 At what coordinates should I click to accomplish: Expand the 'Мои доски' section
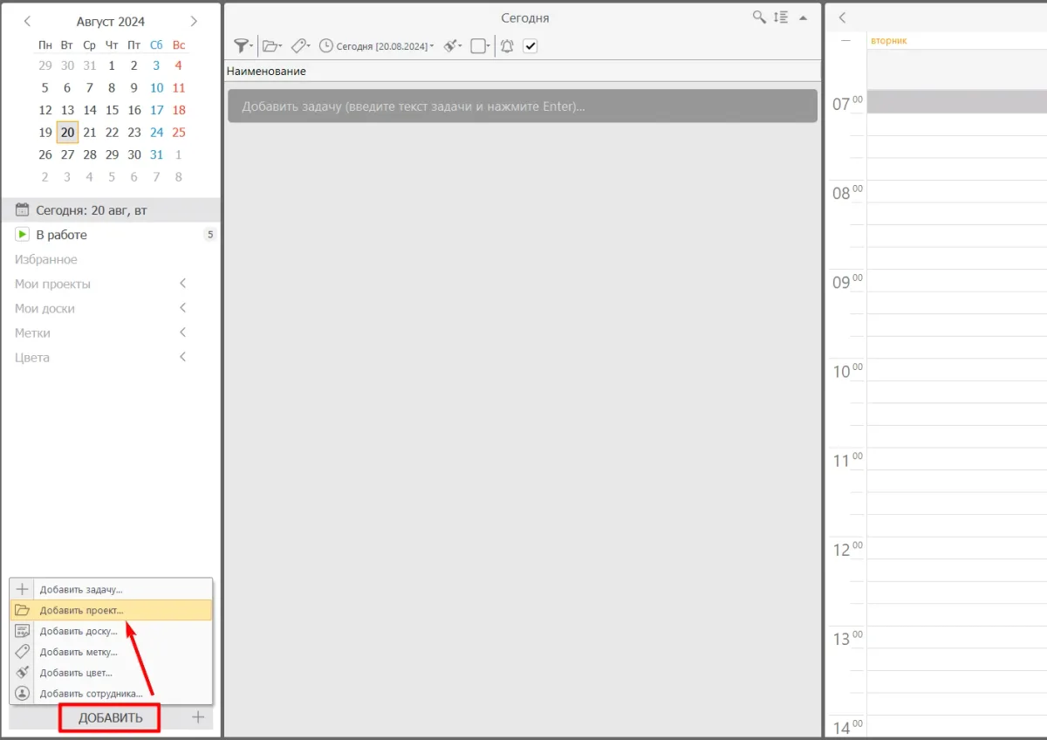coord(182,308)
